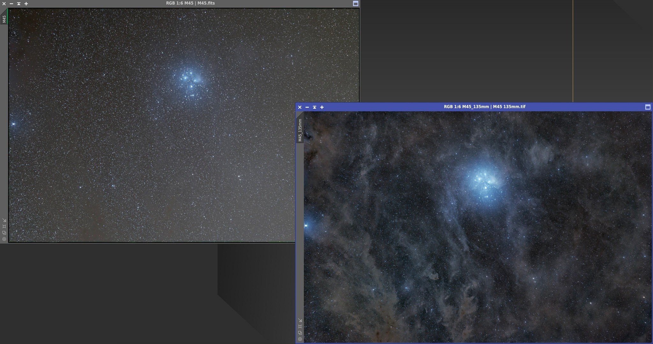
Task: Select the vertical M45_135mm view tab
Action: pos(300,130)
